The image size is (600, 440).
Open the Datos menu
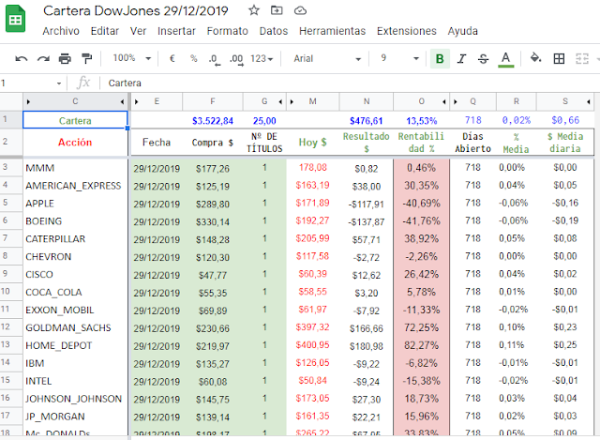pos(273,31)
